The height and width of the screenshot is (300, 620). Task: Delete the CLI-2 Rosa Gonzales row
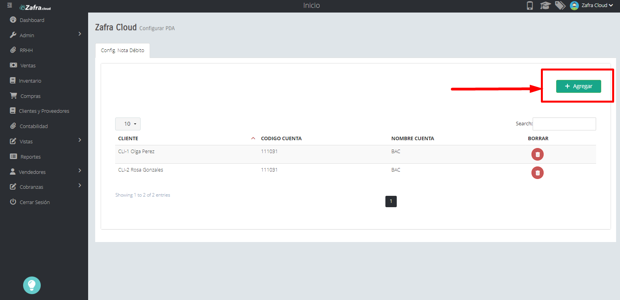pos(537,173)
